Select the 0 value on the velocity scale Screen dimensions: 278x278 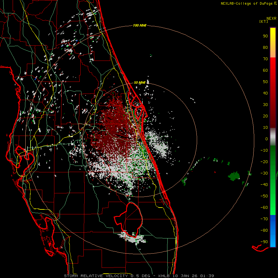point(267,139)
